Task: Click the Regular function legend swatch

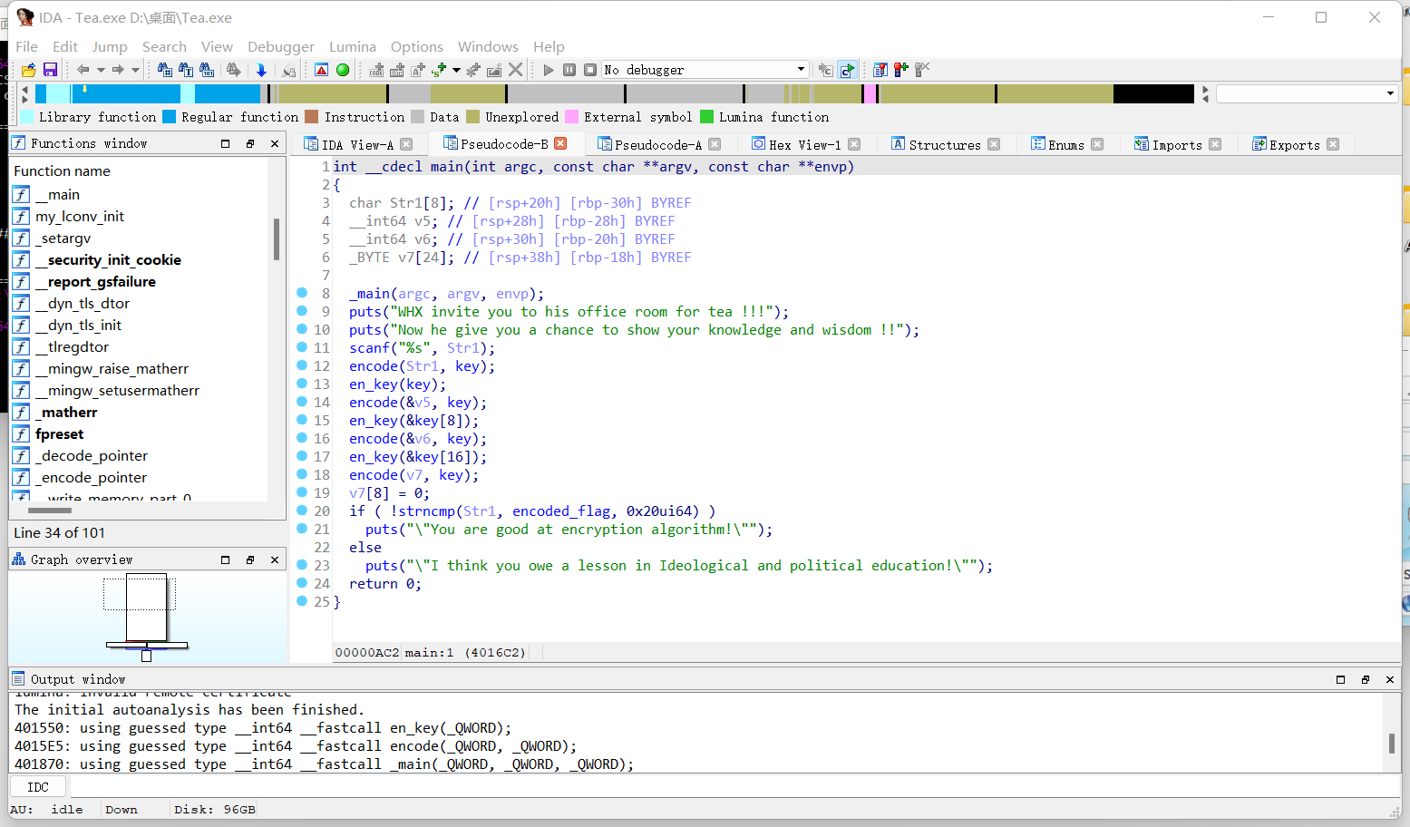Action: [169, 117]
